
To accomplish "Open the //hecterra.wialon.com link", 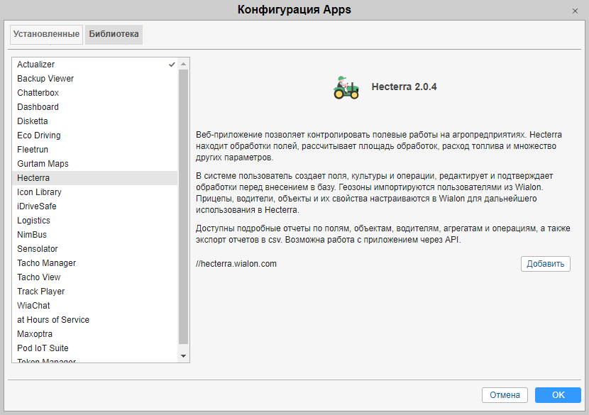I will tap(236, 264).
